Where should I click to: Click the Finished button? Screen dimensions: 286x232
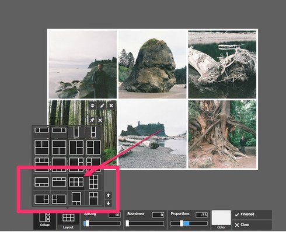(252, 215)
